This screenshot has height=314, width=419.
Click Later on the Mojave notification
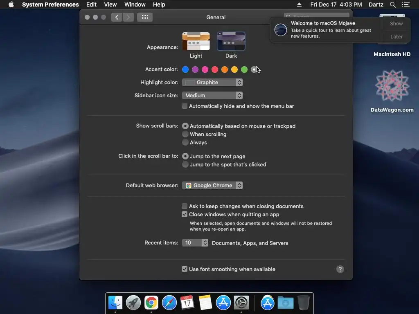tap(396, 36)
